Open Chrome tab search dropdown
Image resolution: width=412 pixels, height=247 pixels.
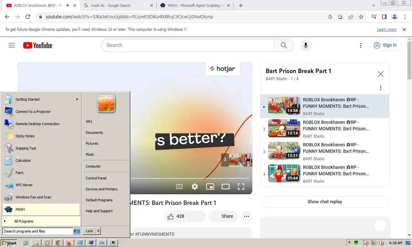(374, 5)
